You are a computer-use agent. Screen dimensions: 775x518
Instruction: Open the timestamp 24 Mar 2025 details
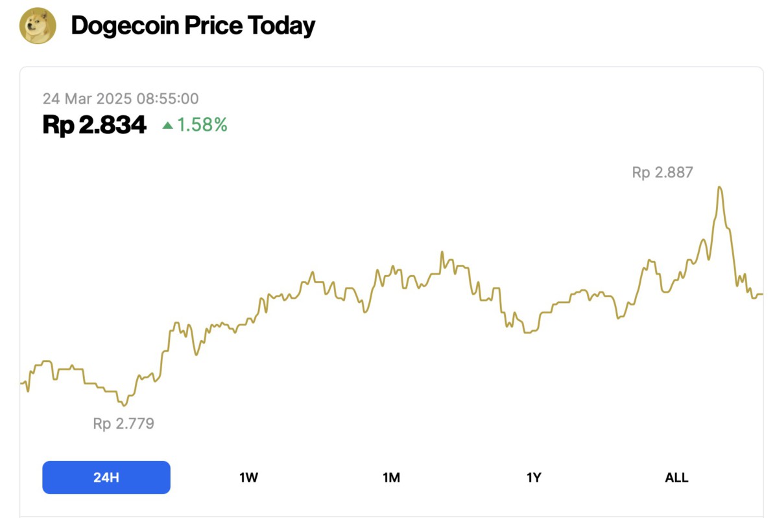tap(121, 98)
